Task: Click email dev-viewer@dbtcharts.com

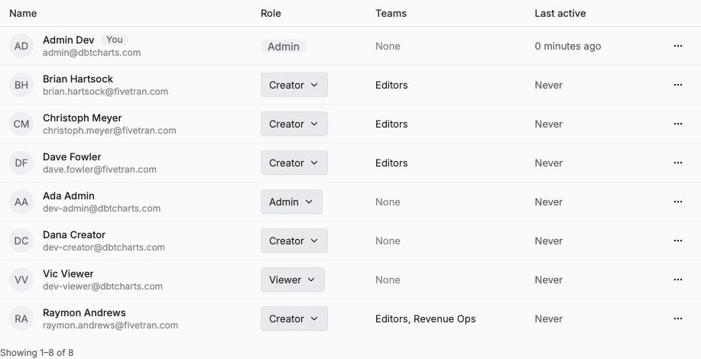Action: [103, 286]
